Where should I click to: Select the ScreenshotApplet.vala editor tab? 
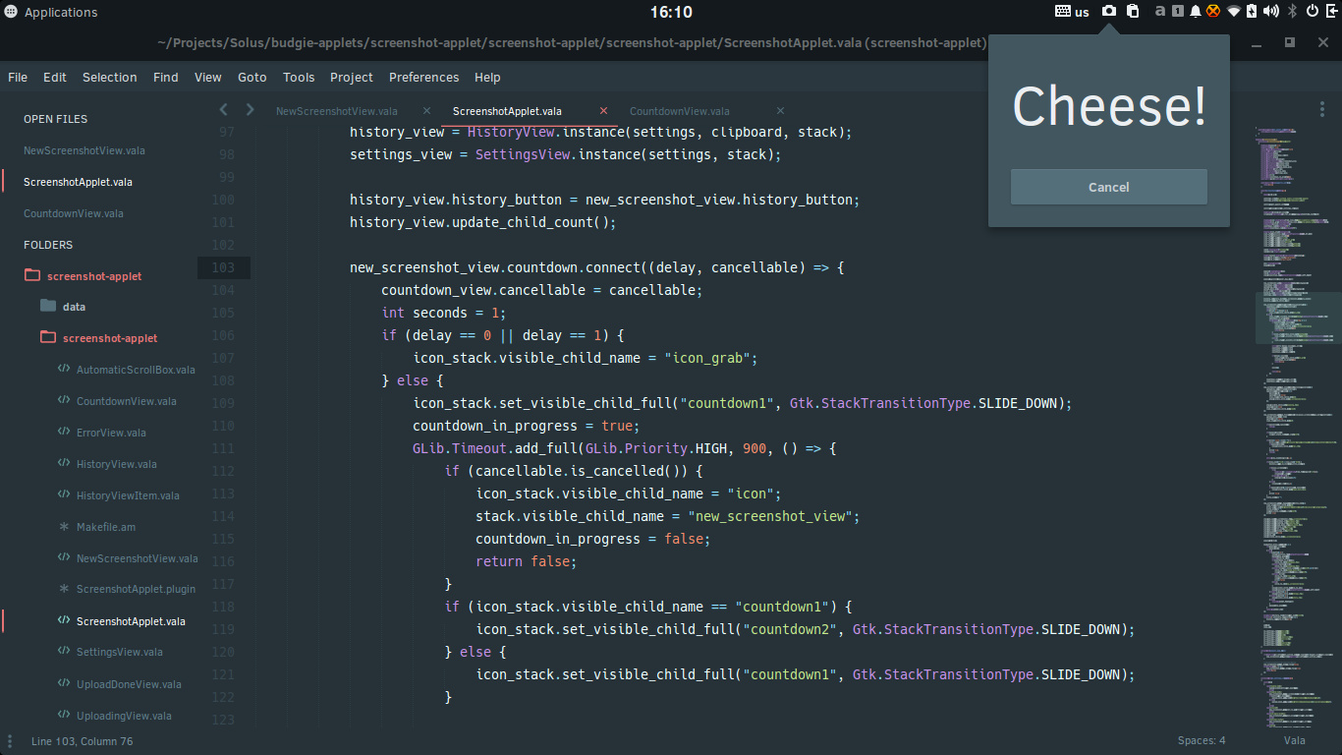(507, 111)
